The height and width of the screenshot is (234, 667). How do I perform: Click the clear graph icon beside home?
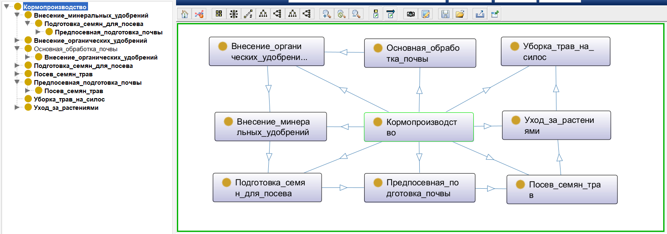200,14
